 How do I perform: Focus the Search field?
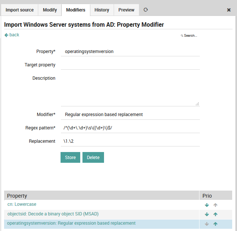coord(190,36)
